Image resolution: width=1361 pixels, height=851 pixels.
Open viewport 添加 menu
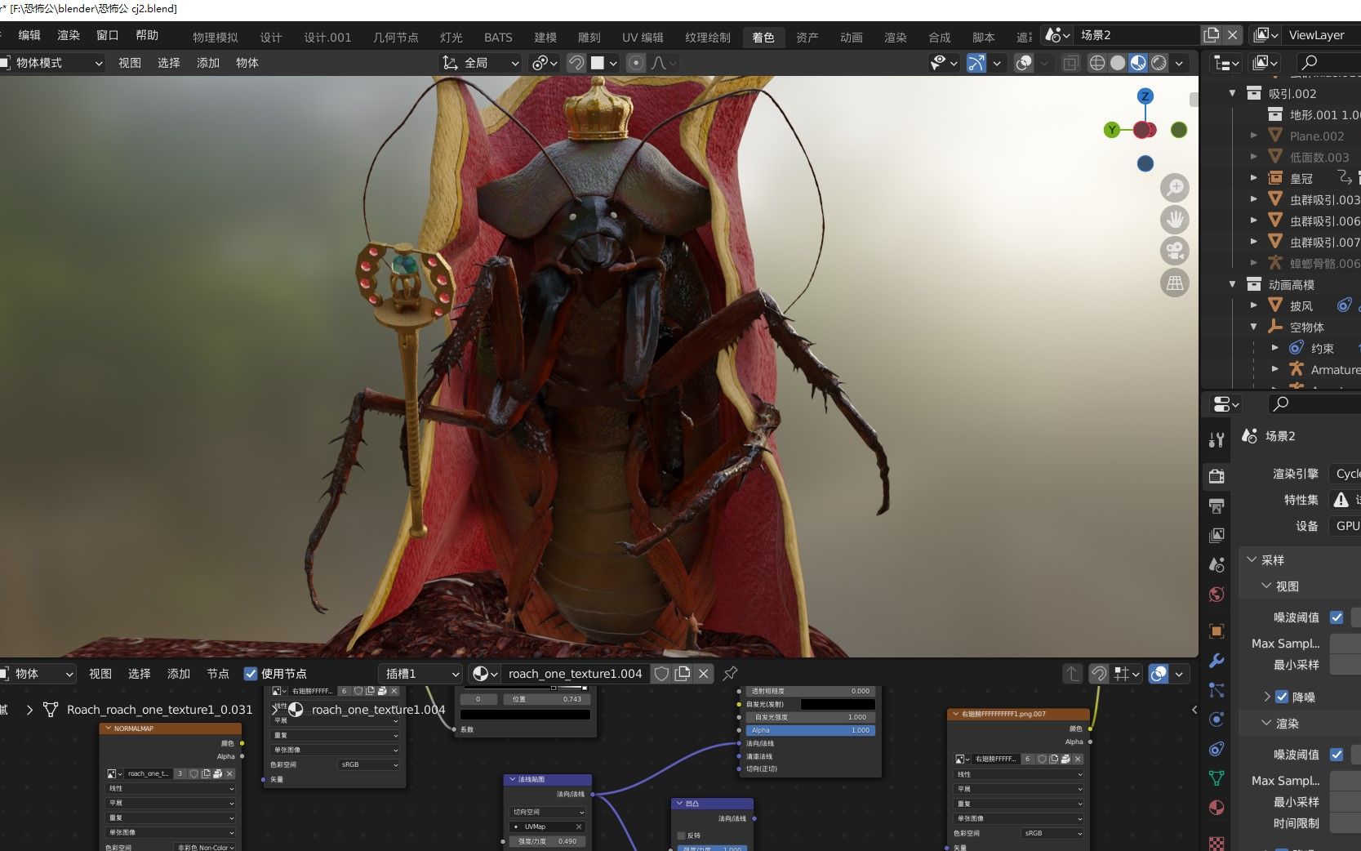point(208,63)
